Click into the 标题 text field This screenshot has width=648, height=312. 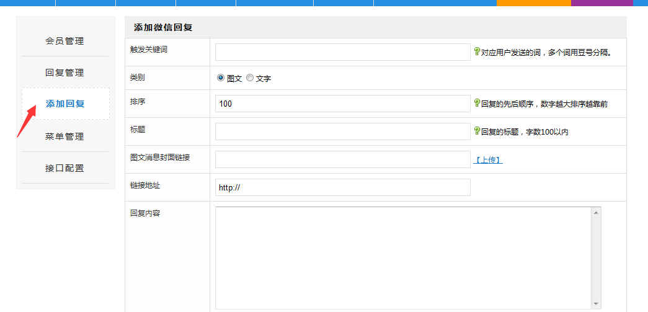[x=342, y=131]
